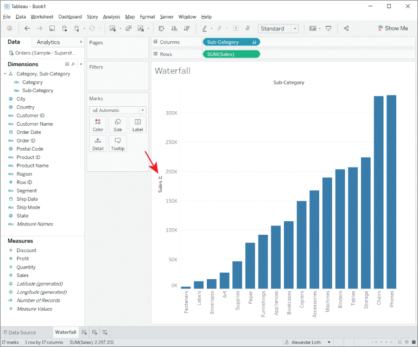Open Color mark card
418x347 pixels.
(x=98, y=125)
